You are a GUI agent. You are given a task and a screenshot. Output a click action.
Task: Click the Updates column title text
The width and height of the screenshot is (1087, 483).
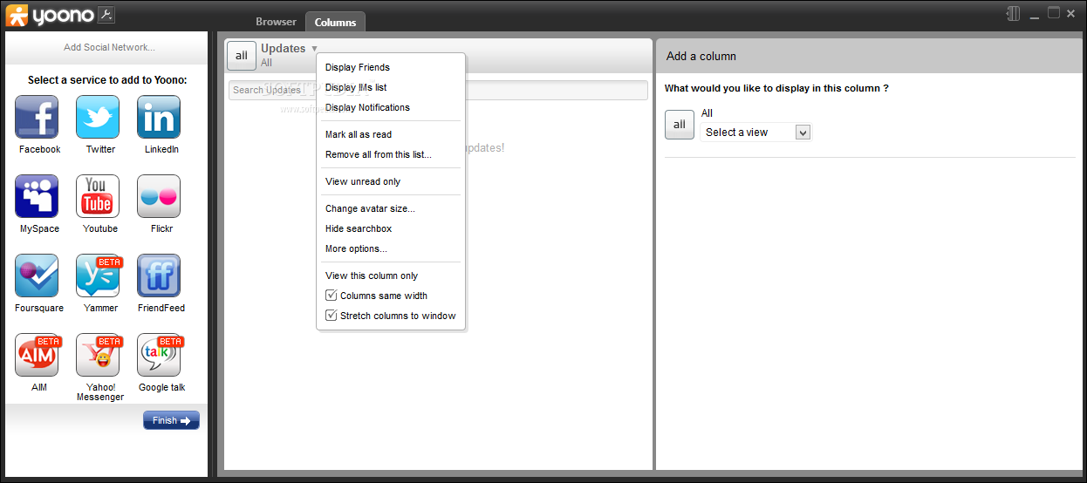click(284, 49)
